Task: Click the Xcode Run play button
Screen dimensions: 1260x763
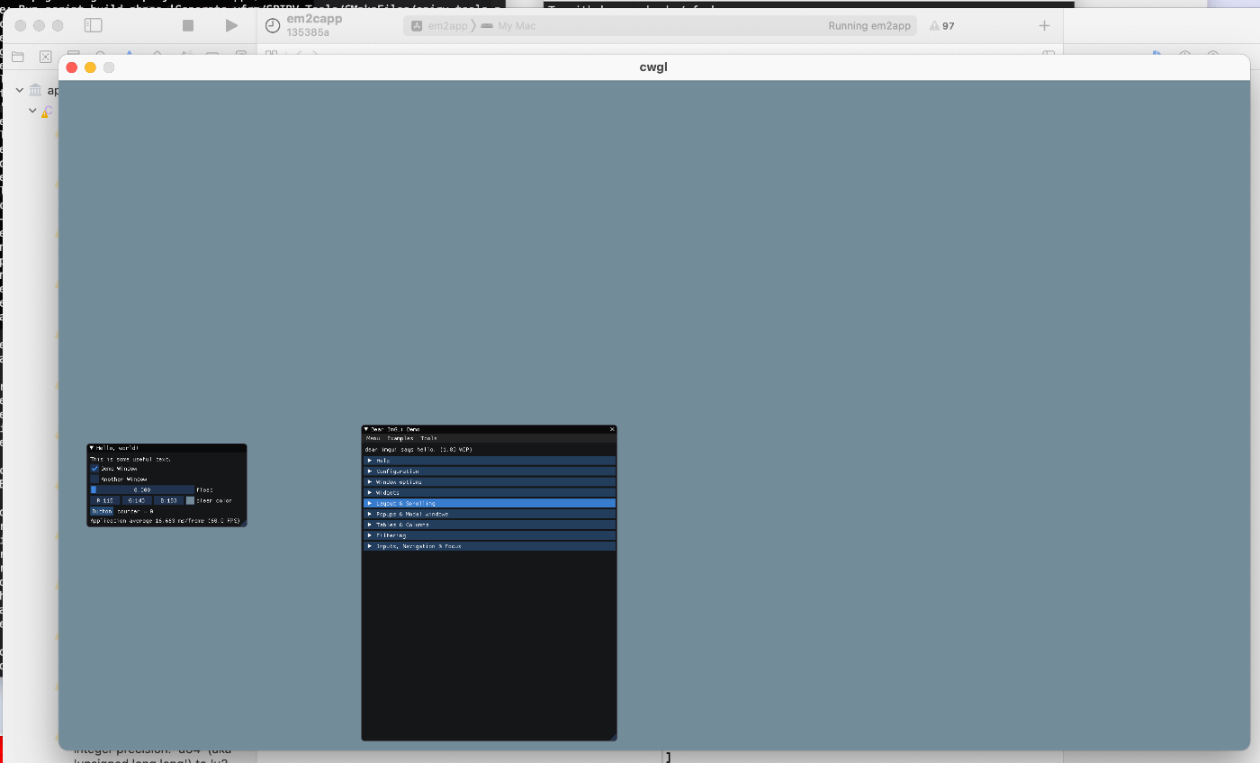Action: coord(231,26)
